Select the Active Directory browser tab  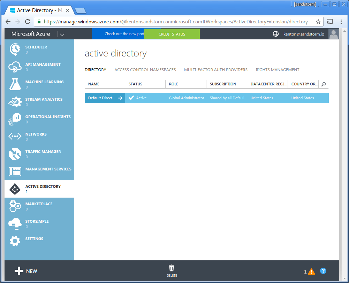(x=39, y=10)
